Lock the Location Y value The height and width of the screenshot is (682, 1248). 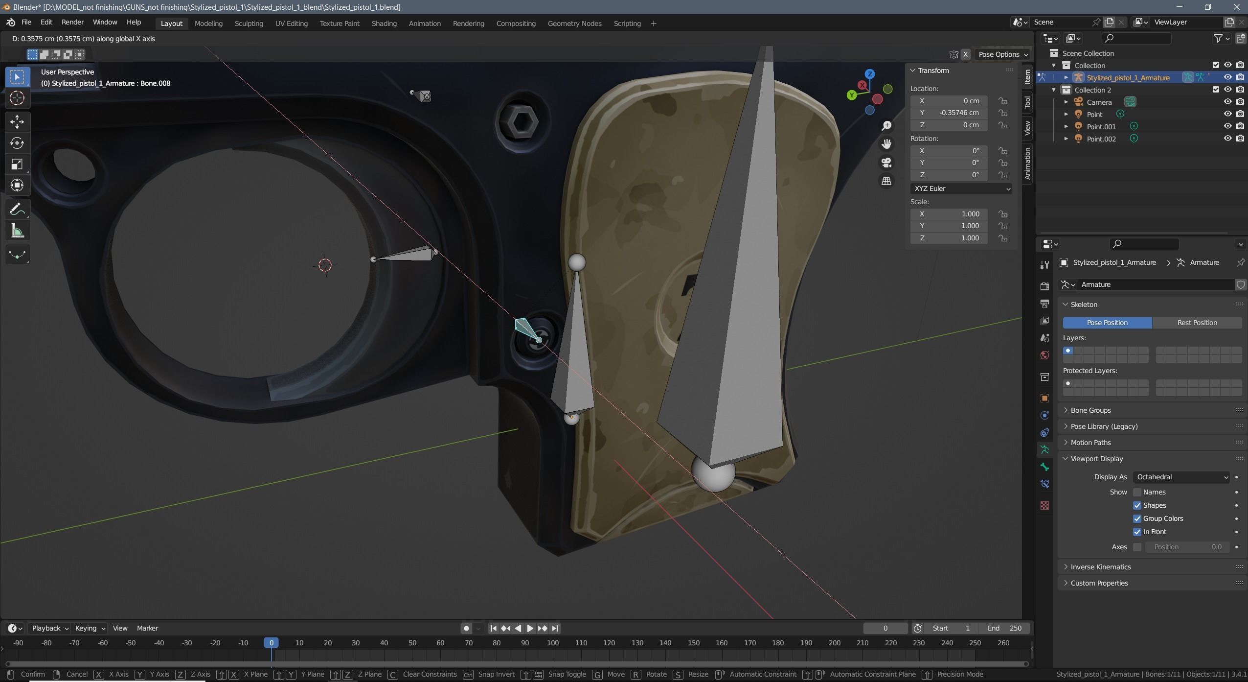pyautogui.click(x=1003, y=113)
